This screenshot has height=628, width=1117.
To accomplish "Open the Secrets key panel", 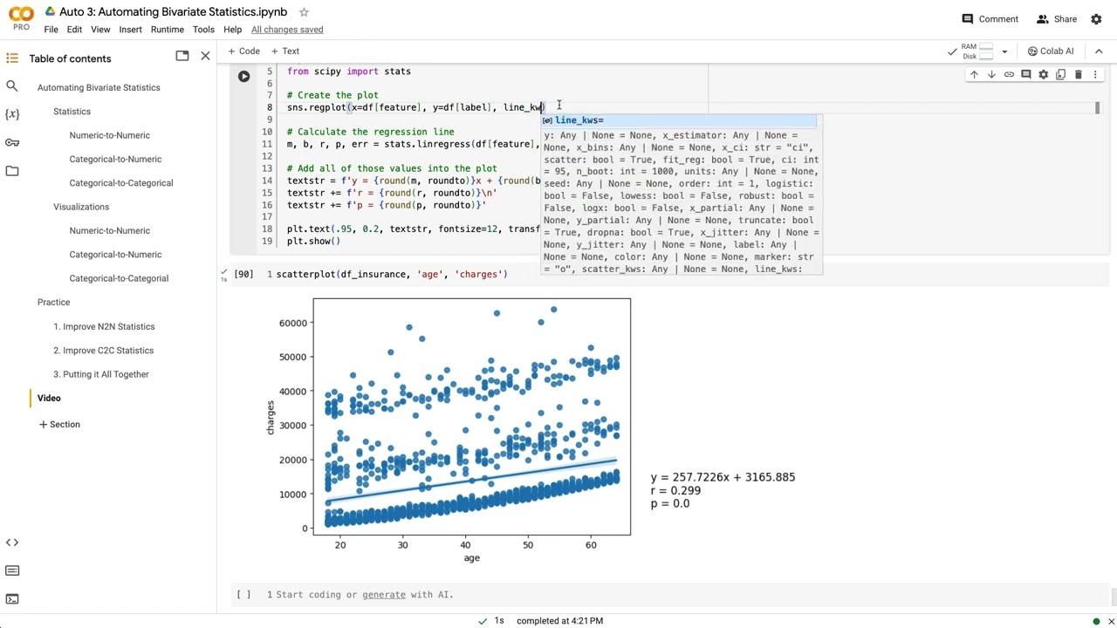I will click(12, 142).
